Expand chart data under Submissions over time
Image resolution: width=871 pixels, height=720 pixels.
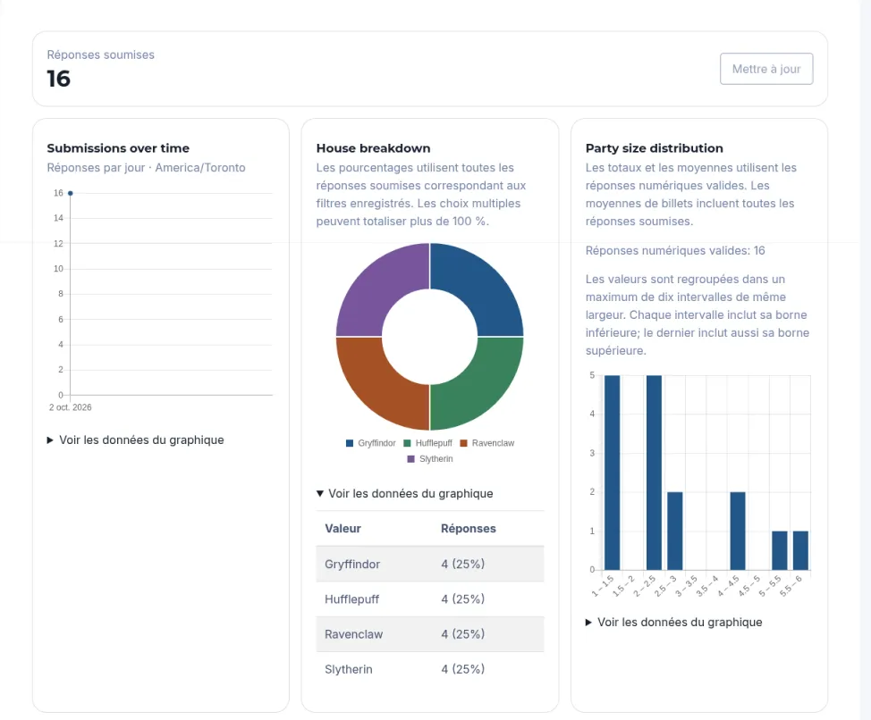point(136,440)
